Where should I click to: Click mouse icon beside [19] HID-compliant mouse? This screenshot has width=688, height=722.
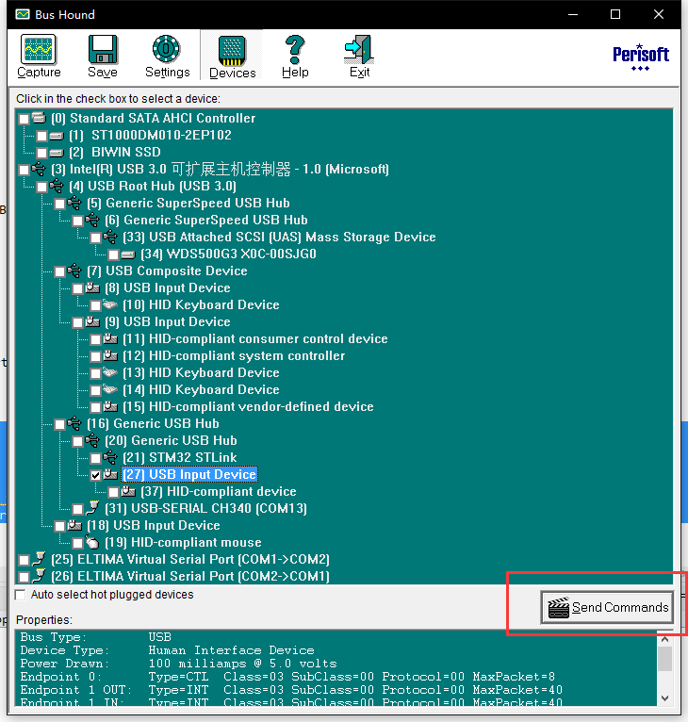point(92,542)
